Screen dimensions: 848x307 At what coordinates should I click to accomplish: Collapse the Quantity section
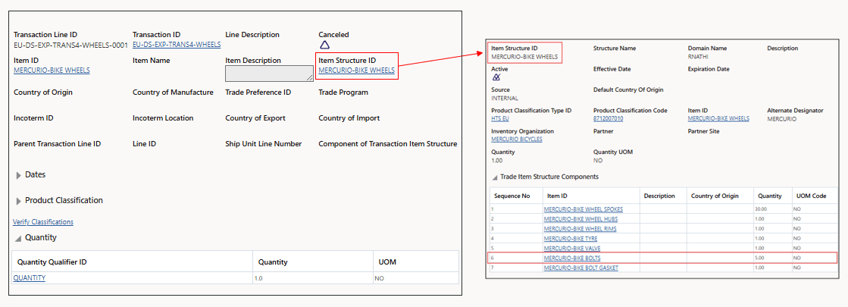pos(19,238)
